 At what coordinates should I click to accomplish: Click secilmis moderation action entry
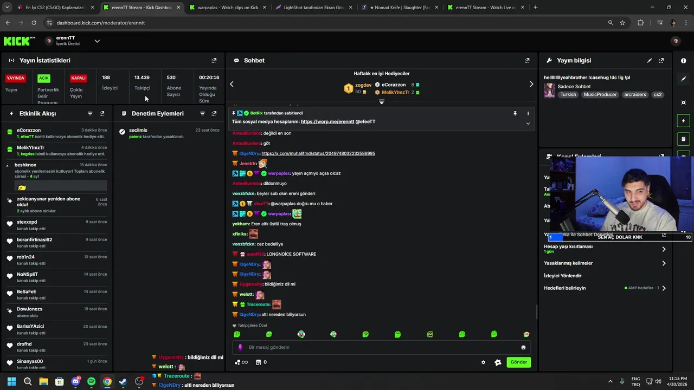[x=169, y=133]
